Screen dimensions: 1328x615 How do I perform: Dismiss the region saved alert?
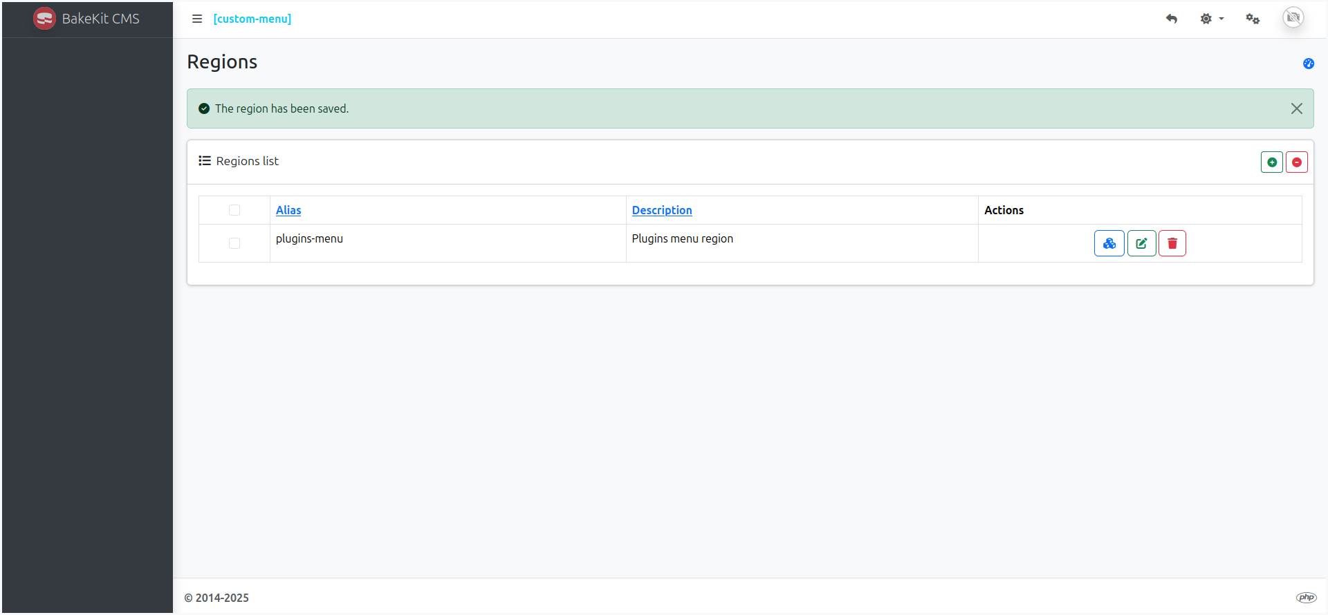point(1297,108)
